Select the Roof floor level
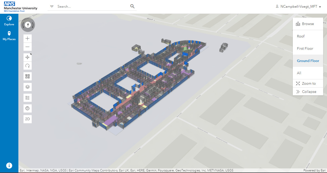The width and height of the screenshot is (327, 173). pos(301,36)
